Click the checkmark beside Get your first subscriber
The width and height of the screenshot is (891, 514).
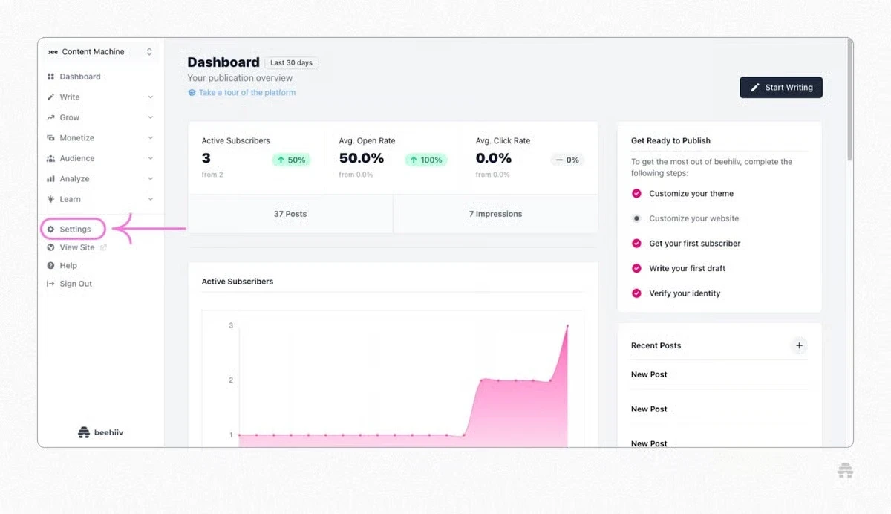(x=636, y=243)
